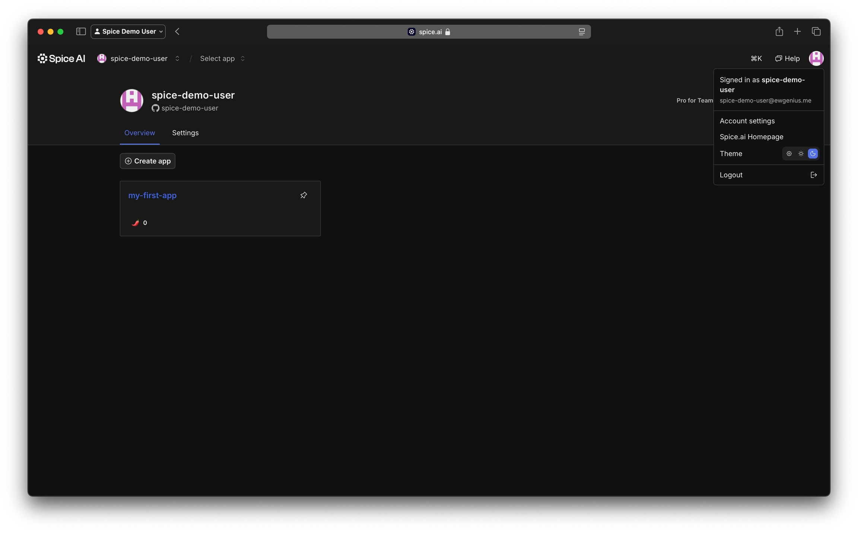Open the Select app dropdown
The width and height of the screenshot is (858, 533).
222,58
